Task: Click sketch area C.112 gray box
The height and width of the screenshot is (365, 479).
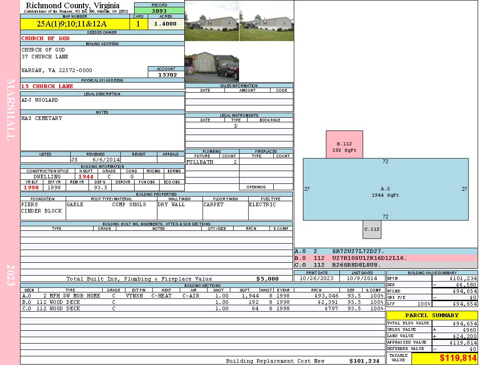Action: tap(372, 229)
